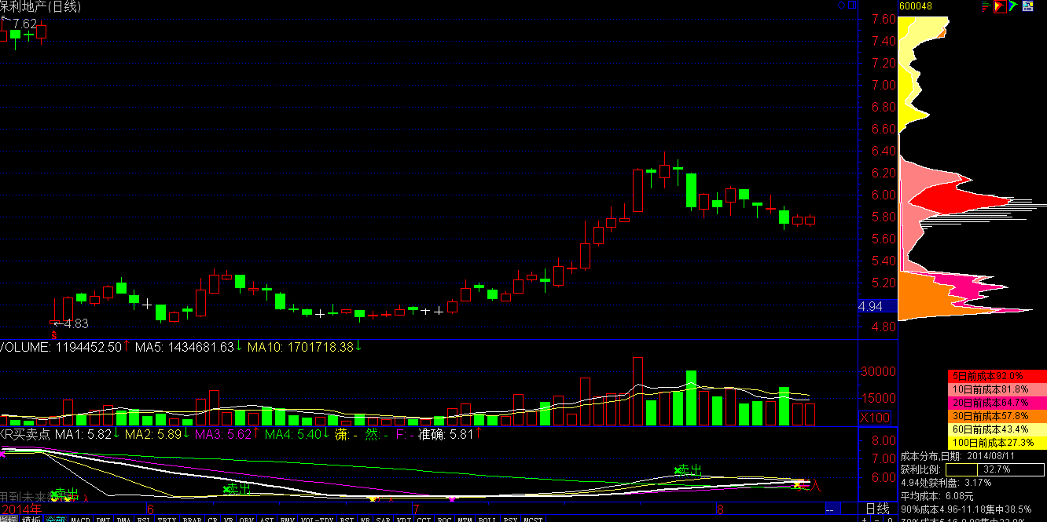Click the green-red cost distribution bars icon
The height and width of the screenshot is (522, 1047).
point(986,6)
